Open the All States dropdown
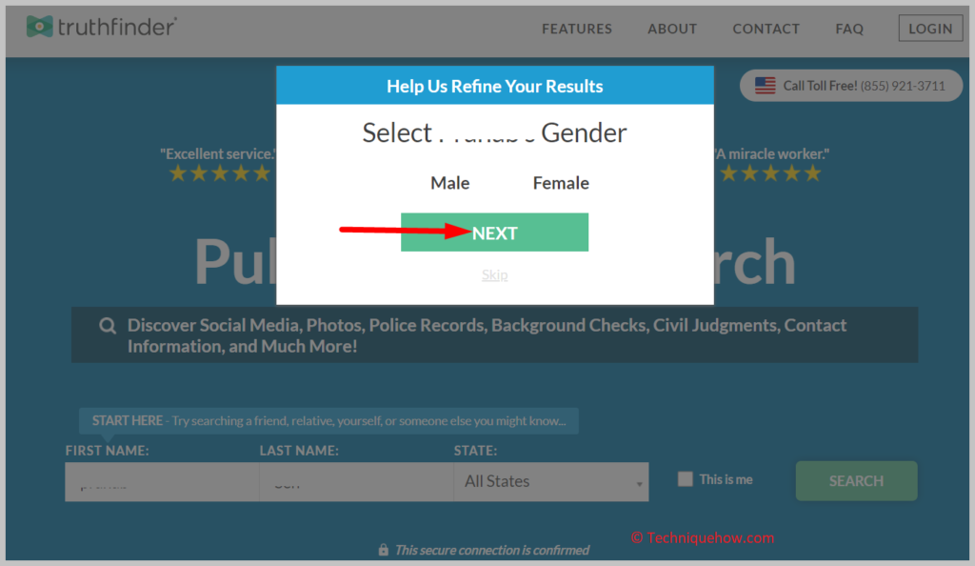The image size is (975, 566). coord(551,481)
